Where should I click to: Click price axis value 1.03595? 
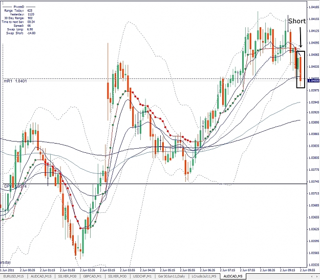[x=314, y=241]
